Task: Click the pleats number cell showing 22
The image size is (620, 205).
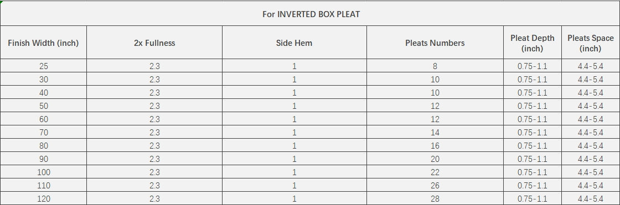Action: click(x=435, y=172)
